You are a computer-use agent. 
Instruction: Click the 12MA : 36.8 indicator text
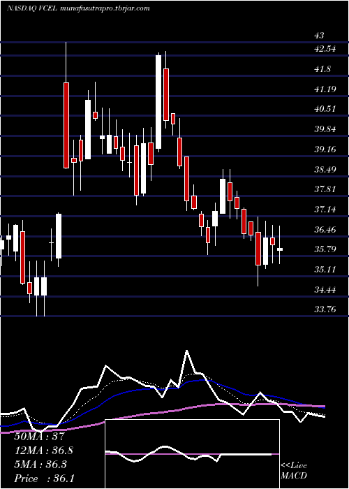[44, 451]
